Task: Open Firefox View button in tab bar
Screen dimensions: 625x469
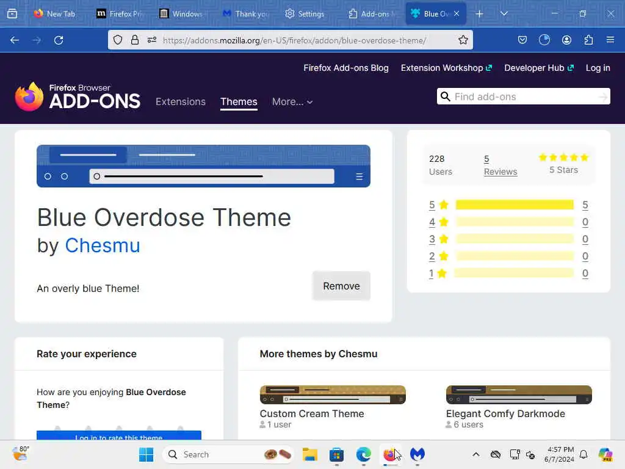Action: click(12, 13)
